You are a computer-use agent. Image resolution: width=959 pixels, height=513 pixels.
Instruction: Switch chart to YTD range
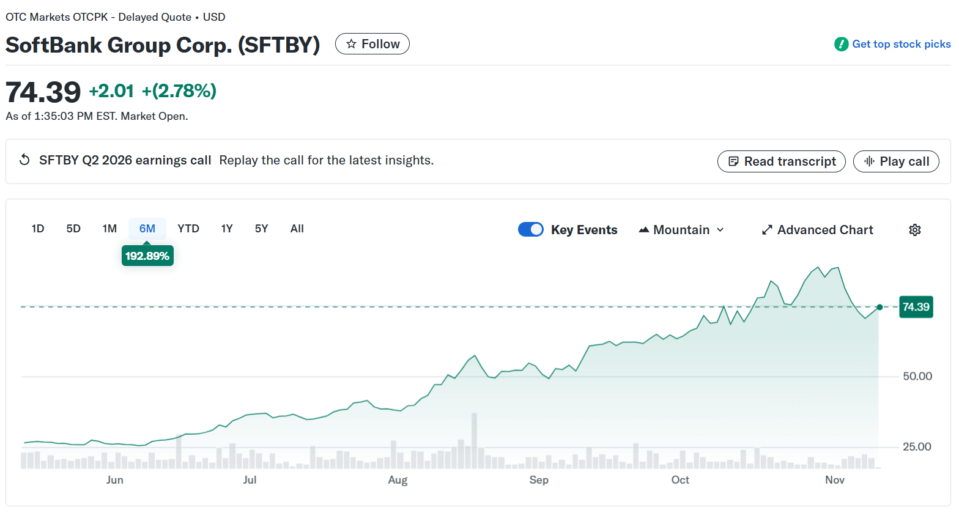(x=188, y=229)
